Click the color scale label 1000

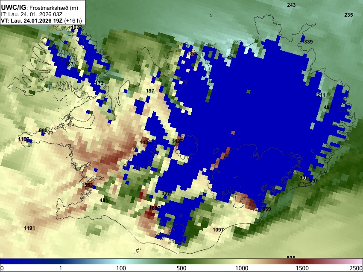(x=242, y=268)
